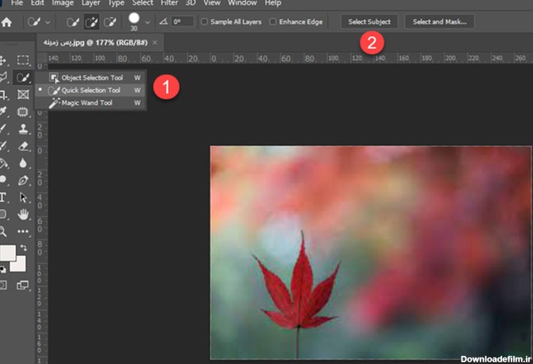This screenshot has height=364, width=533.
Task: Select the Blur droplet tool
Action: click(x=23, y=164)
